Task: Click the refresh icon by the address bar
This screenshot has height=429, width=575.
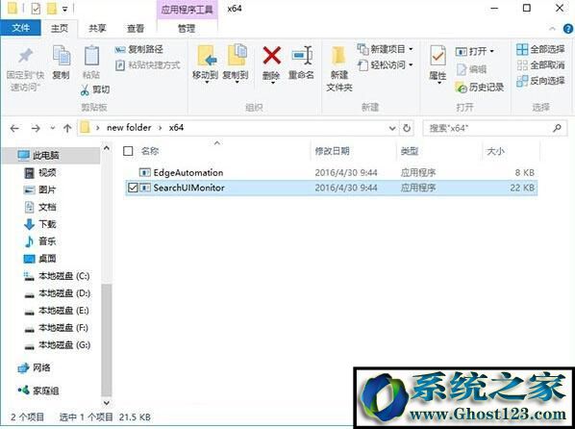Action: click(x=407, y=128)
